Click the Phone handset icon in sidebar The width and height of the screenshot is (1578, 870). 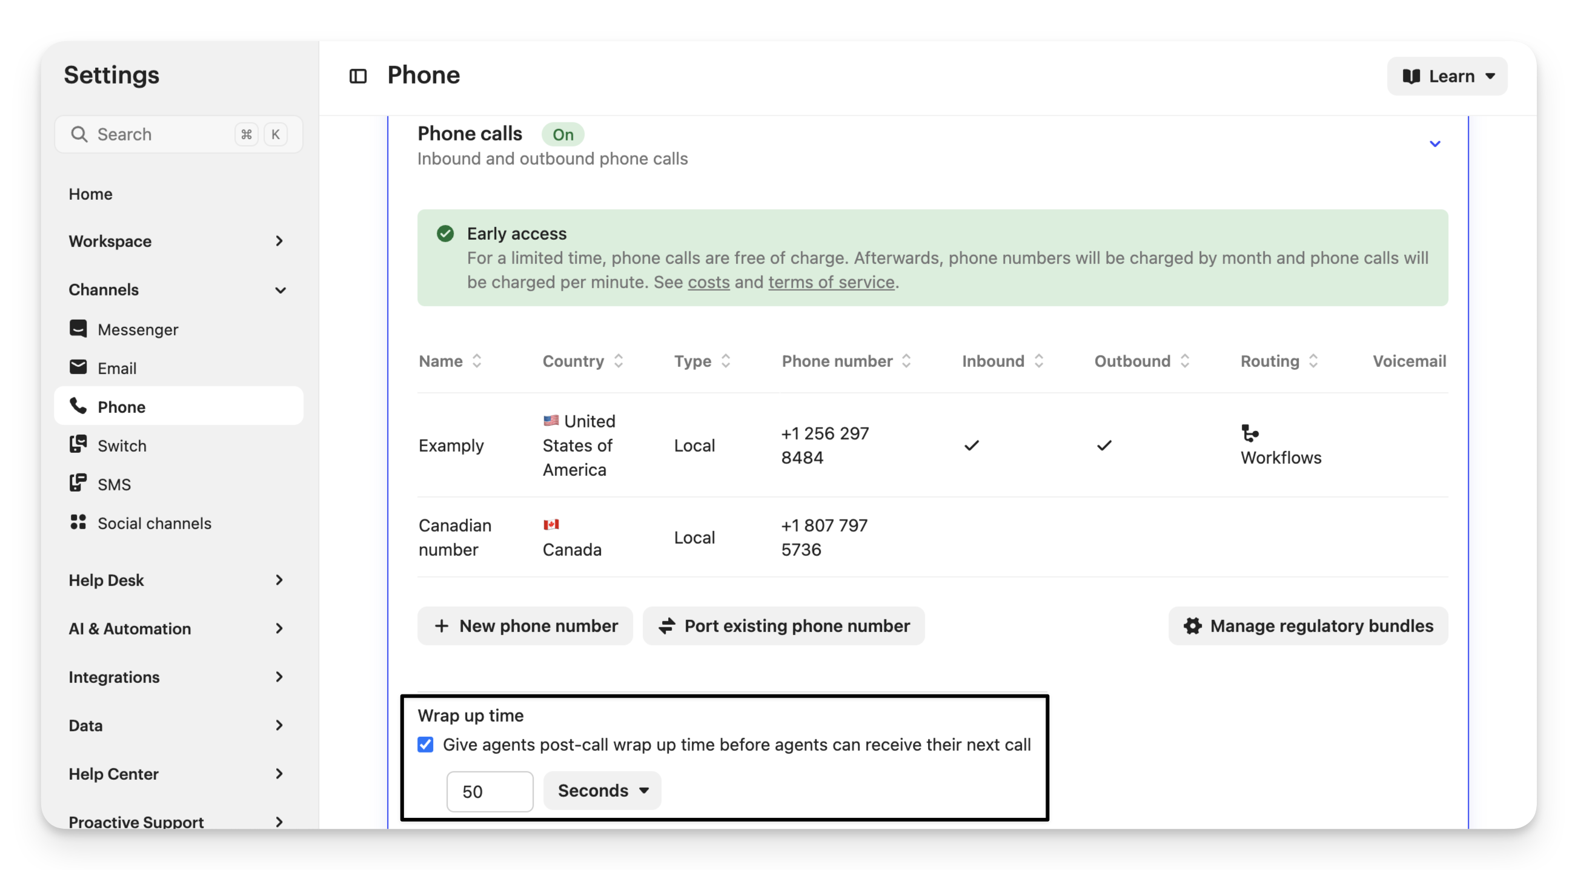click(x=78, y=406)
